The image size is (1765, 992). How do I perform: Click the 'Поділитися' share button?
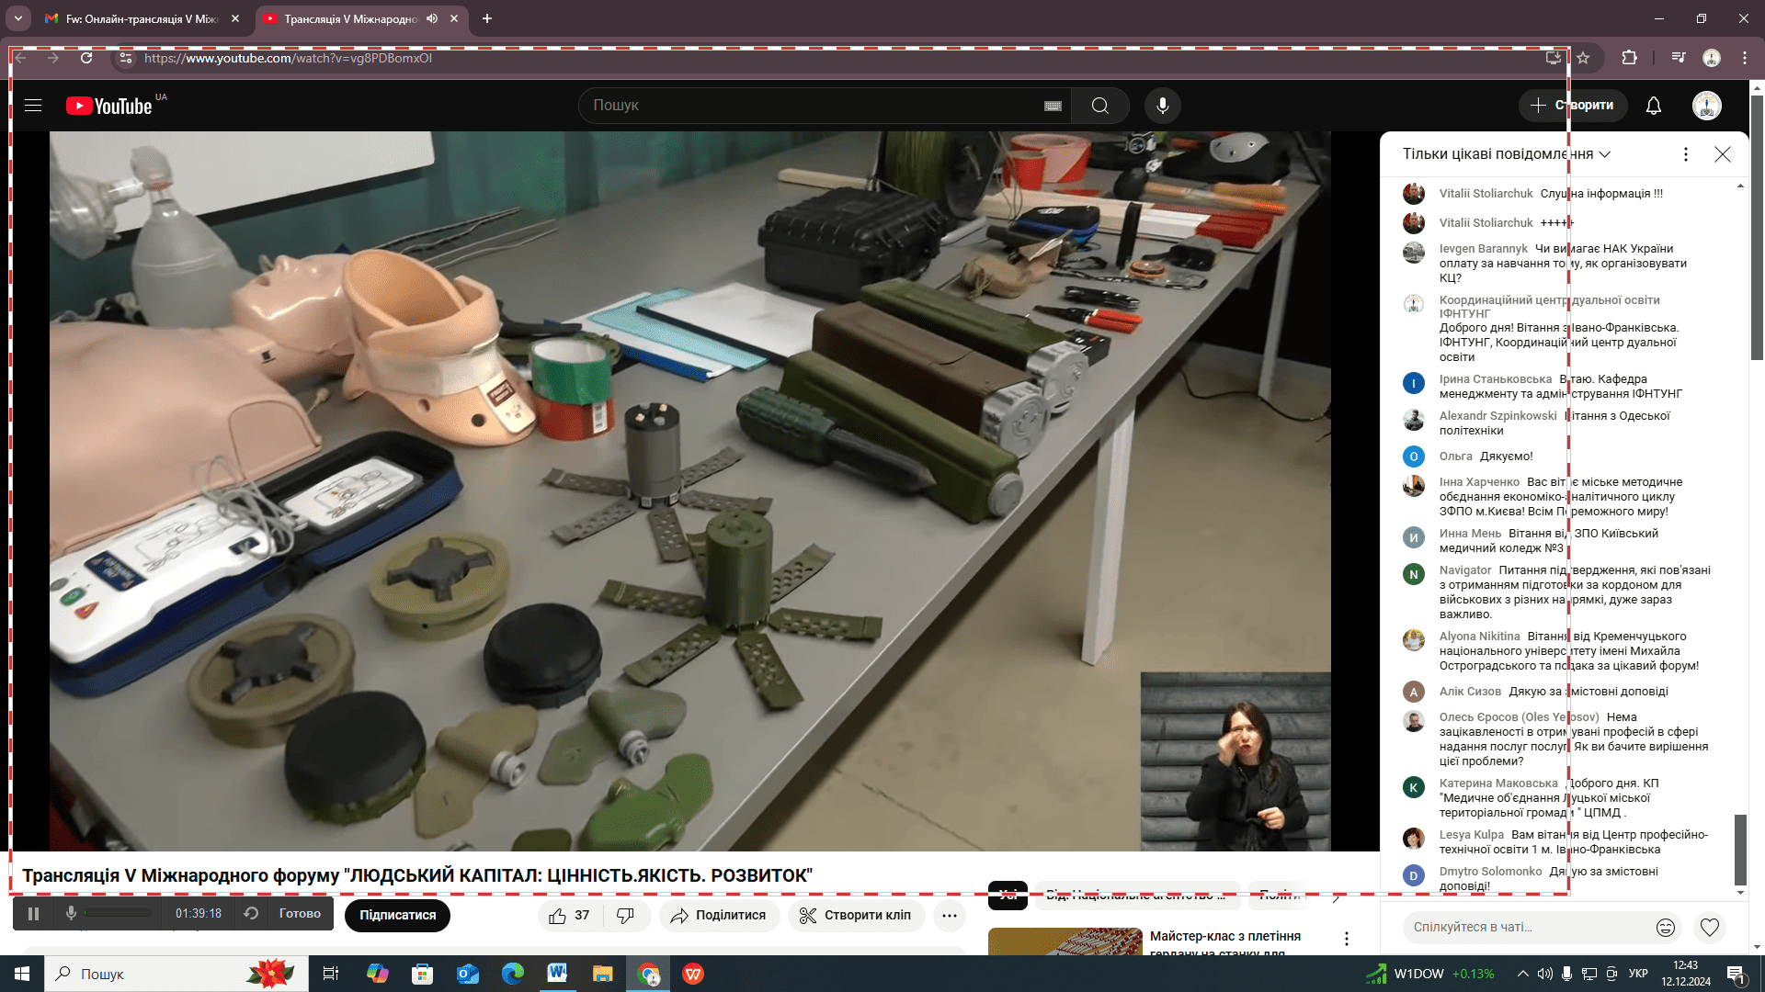click(719, 916)
